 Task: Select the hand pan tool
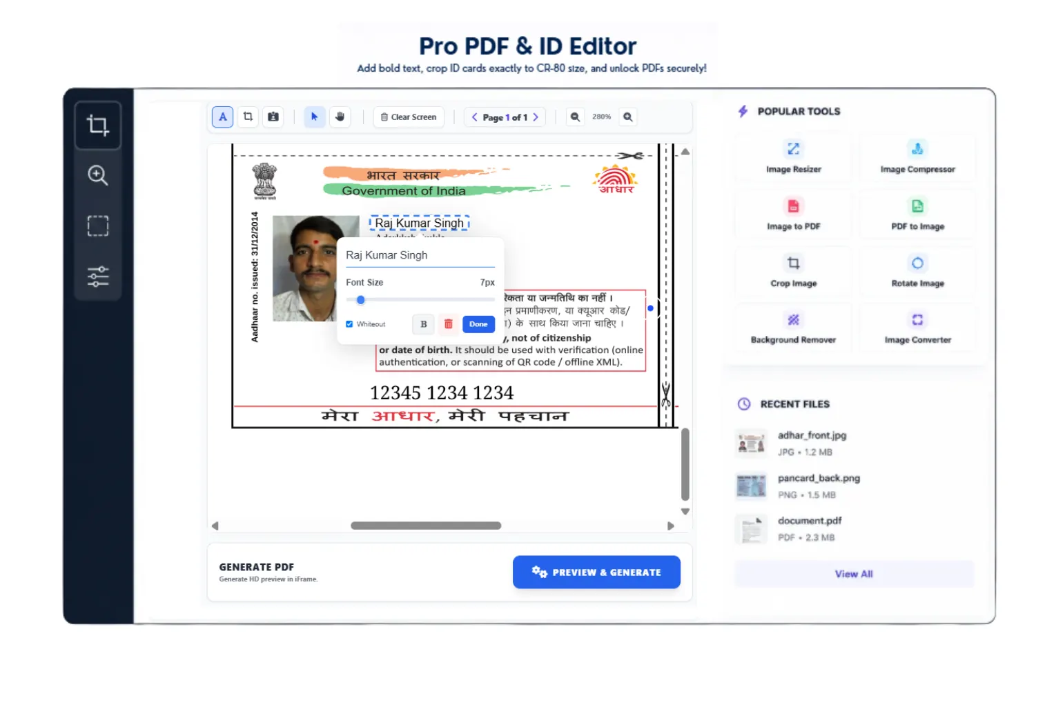[340, 117]
